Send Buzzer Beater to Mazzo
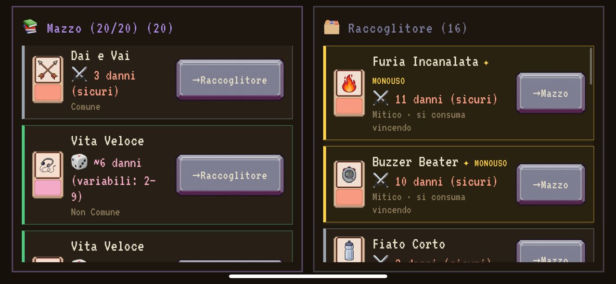Screen dimensions: 616x284 point(551,185)
